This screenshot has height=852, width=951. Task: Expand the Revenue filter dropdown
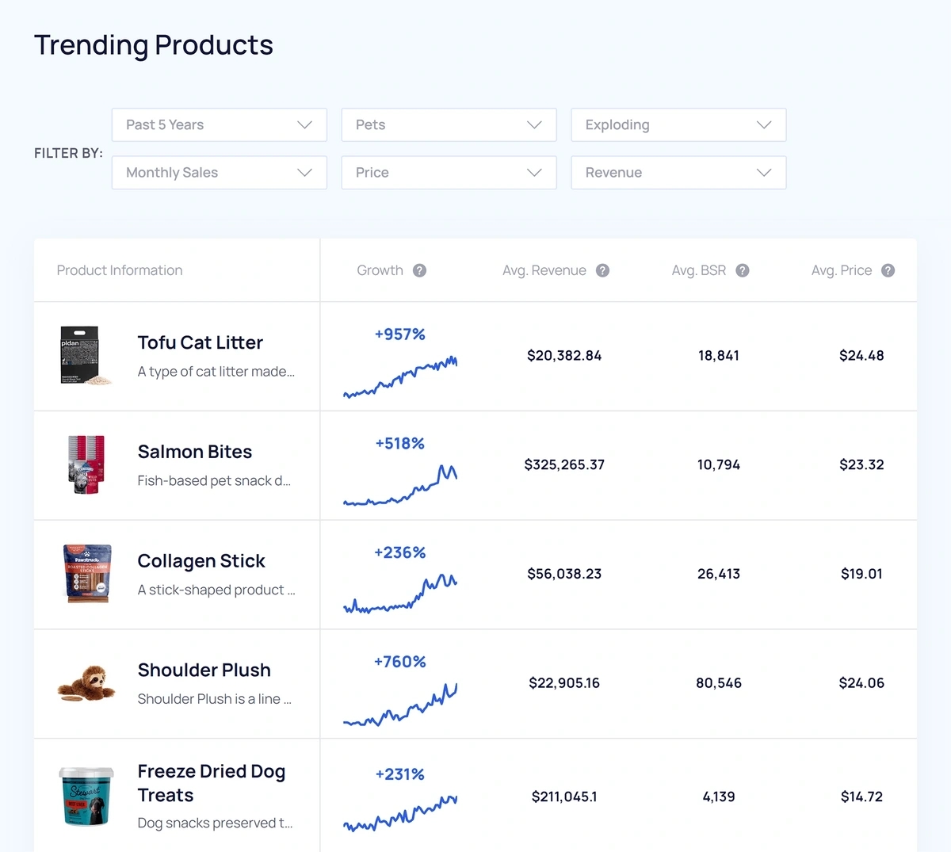pos(678,173)
